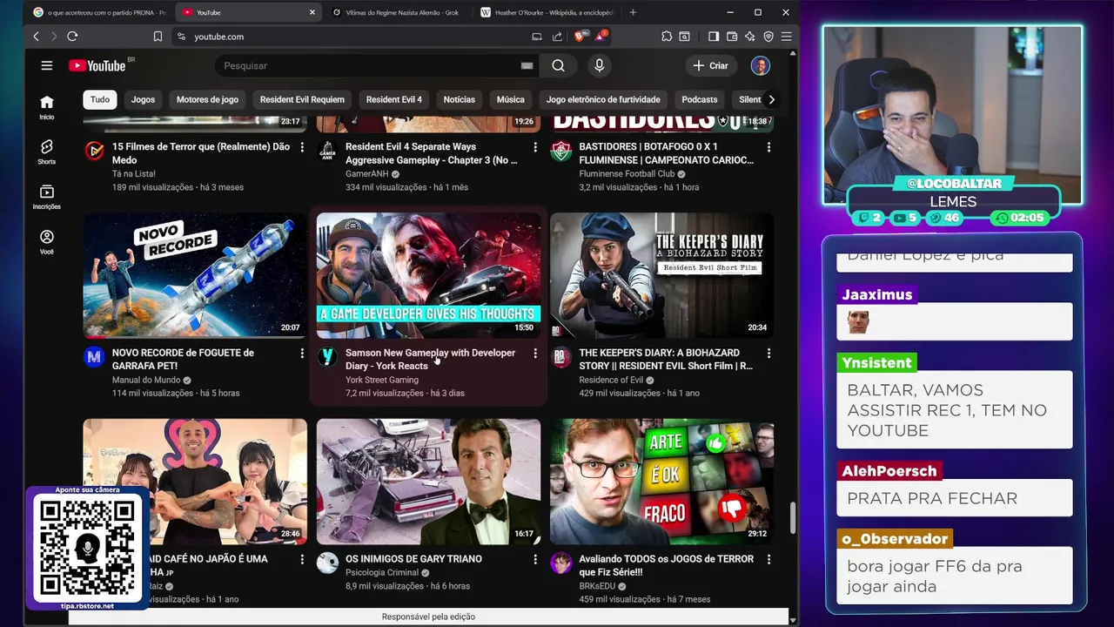Open Psicologia Criminal channel link
1114x627 pixels.
click(383, 572)
